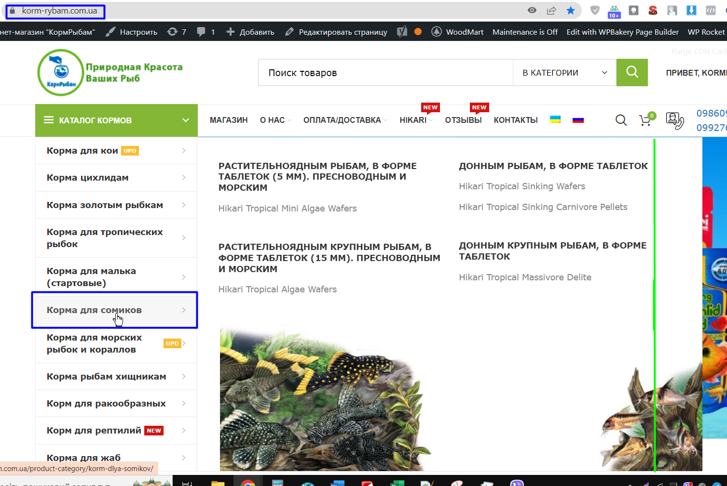Viewport: 727px width, 486px height.
Task: Open Word from the taskbar
Action: pos(337,483)
